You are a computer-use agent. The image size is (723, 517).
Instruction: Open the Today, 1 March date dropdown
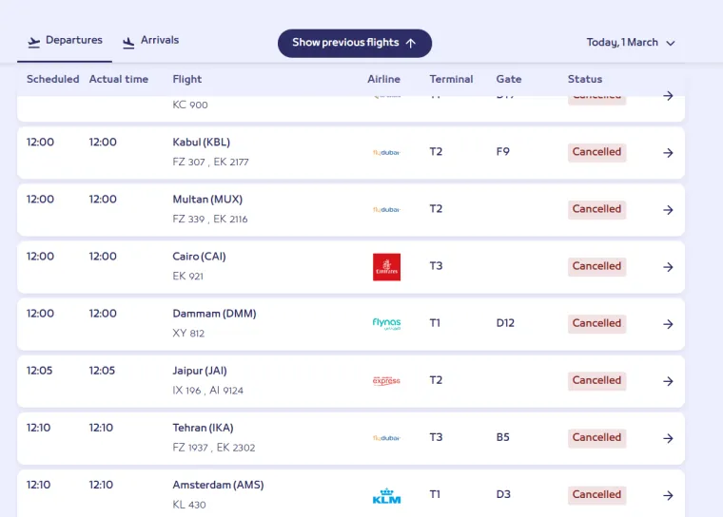point(630,43)
